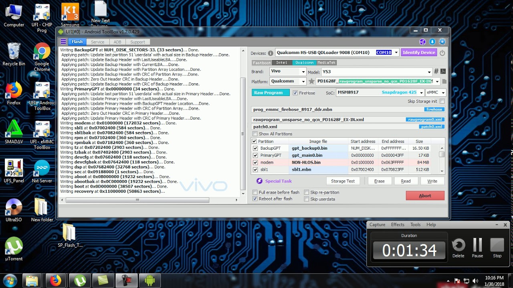
Task: Uncheck the sbl1 partition checkbox
Action: pyautogui.click(x=255, y=170)
